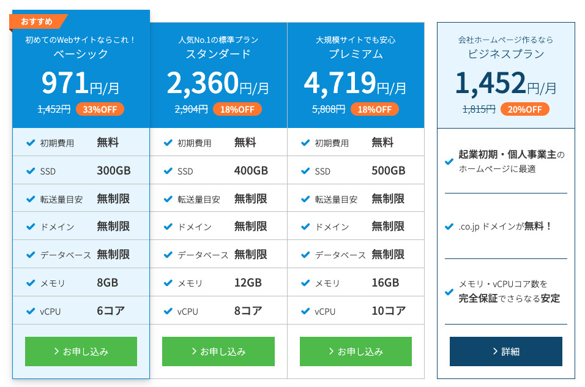Viewport: 585px width, 387px height.
Task: Select the スタンダード plan title
Action: click(218, 54)
